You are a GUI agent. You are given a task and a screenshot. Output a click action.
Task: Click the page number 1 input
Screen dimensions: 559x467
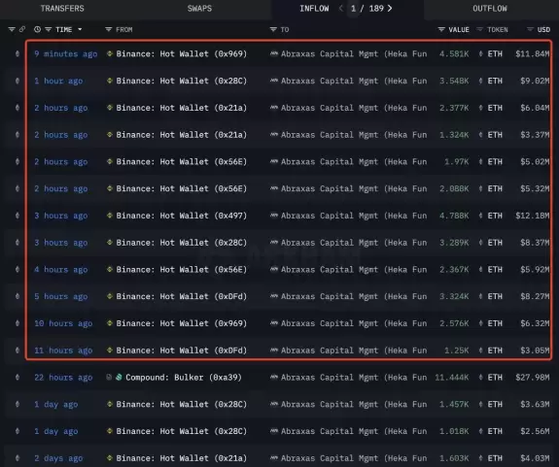pyautogui.click(x=353, y=9)
